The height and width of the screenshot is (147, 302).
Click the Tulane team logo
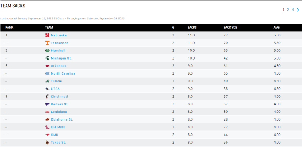47,81
